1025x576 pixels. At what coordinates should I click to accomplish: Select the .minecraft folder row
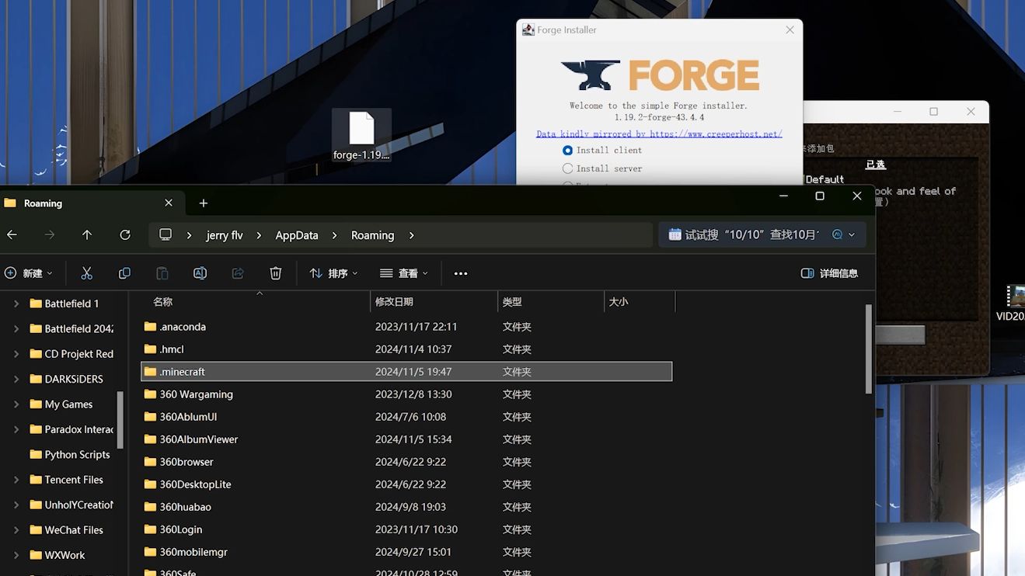tap(406, 372)
